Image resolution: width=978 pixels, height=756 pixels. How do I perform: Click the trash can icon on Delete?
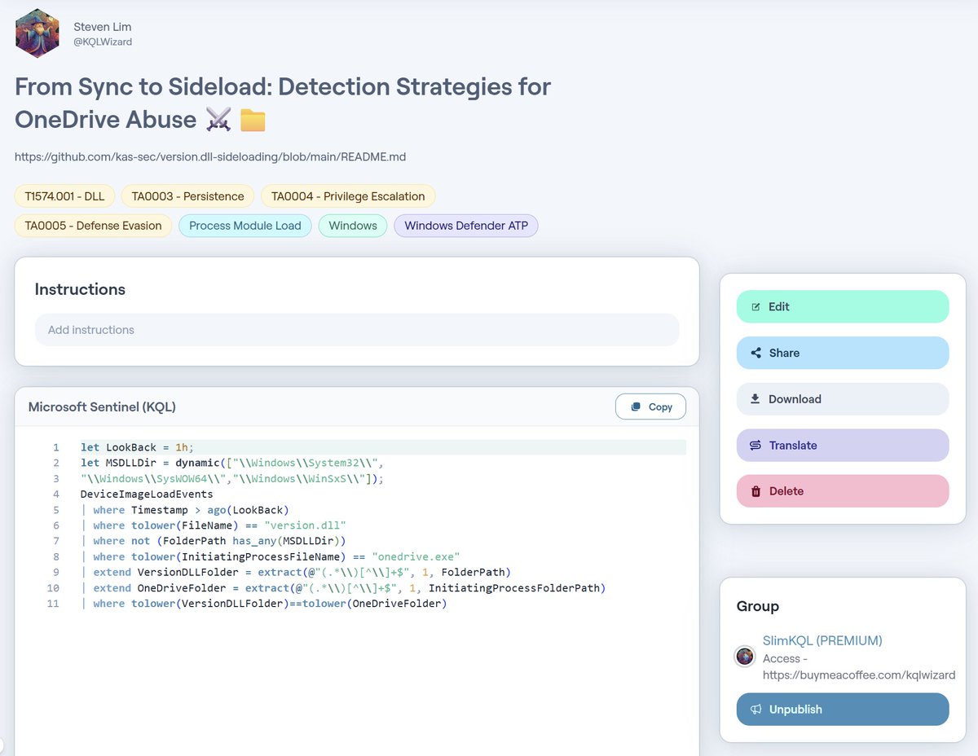(x=756, y=491)
